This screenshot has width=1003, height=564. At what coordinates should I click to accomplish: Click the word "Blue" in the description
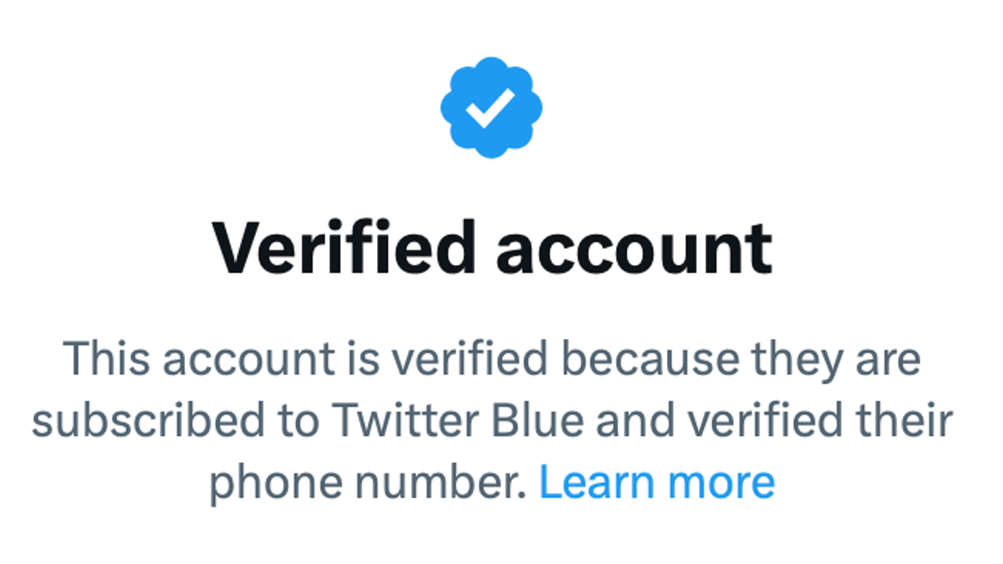coord(537,421)
